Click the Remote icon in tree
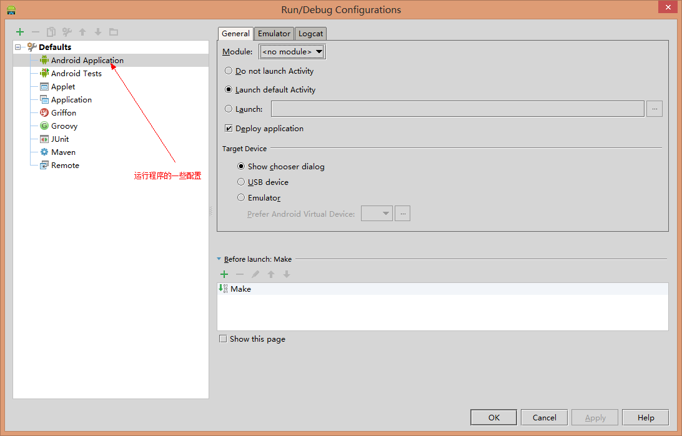The height and width of the screenshot is (436, 682). coord(44,165)
